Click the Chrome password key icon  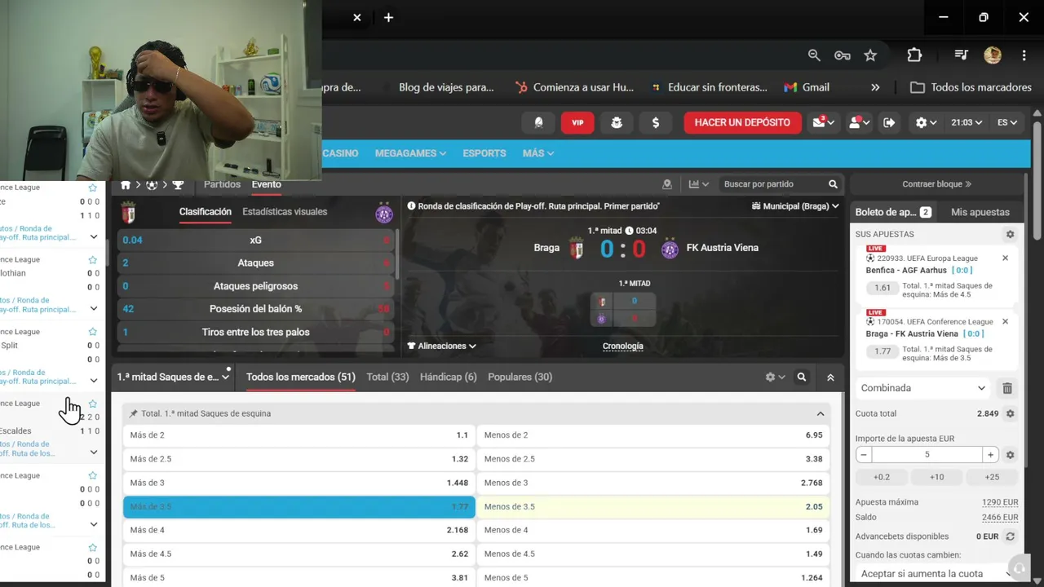[x=843, y=55]
